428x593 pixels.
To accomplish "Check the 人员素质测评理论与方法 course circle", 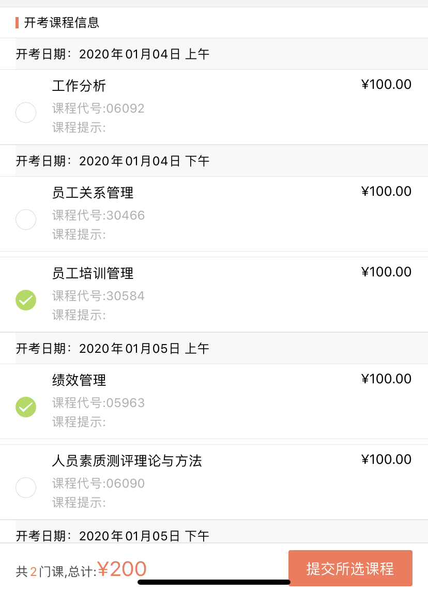I will coord(26,488).
